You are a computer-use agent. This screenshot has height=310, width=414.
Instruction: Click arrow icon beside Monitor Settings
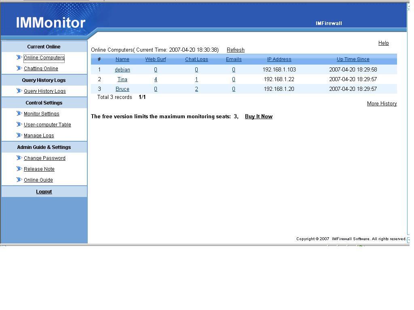pyautogui.click(x=19, y=113)
